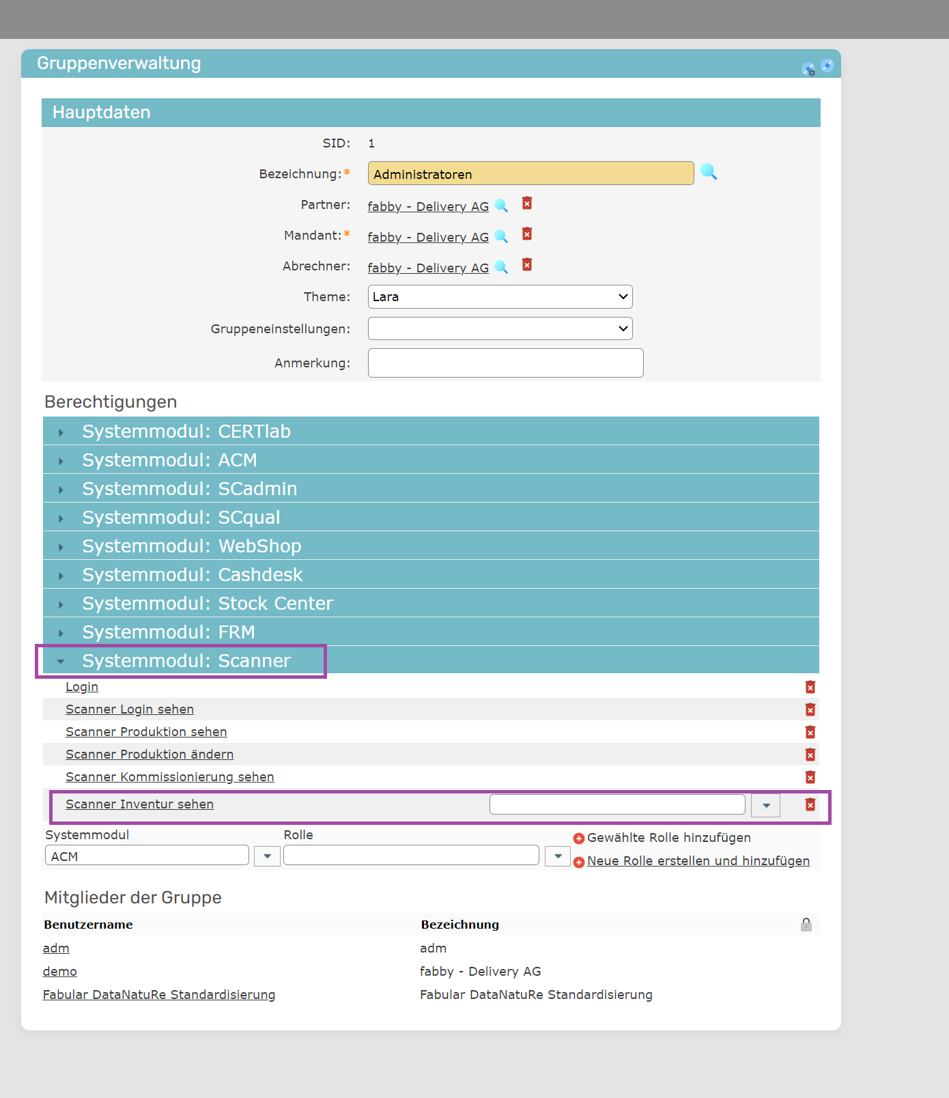Delete the Abrechner entry via red icon
949x1098 pixels.
point(527,265)
